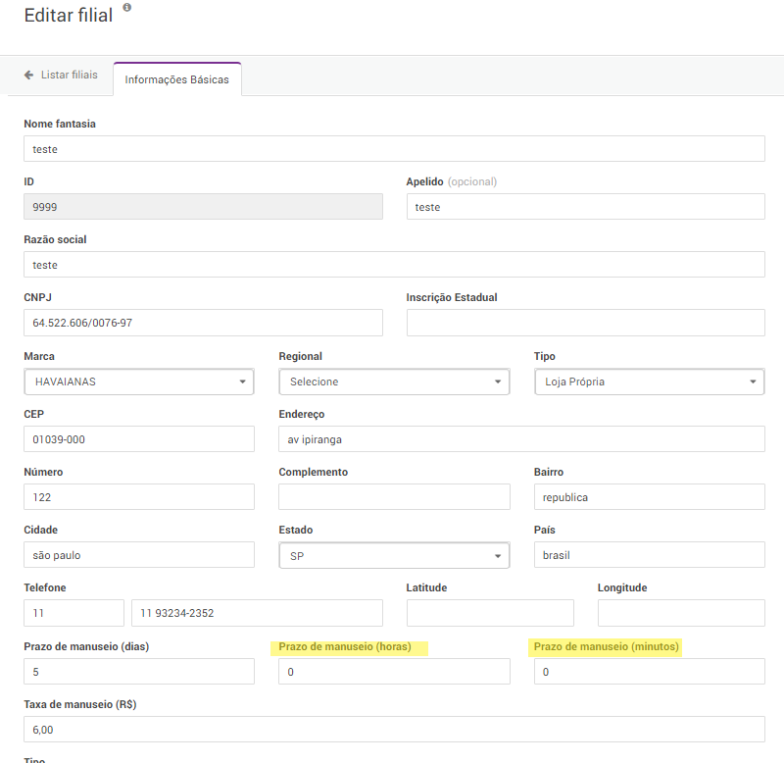Image resolution: width=784 pixels, height=763 pixels.
Task: Select the CNPJ input field
Action: [203, 323]
